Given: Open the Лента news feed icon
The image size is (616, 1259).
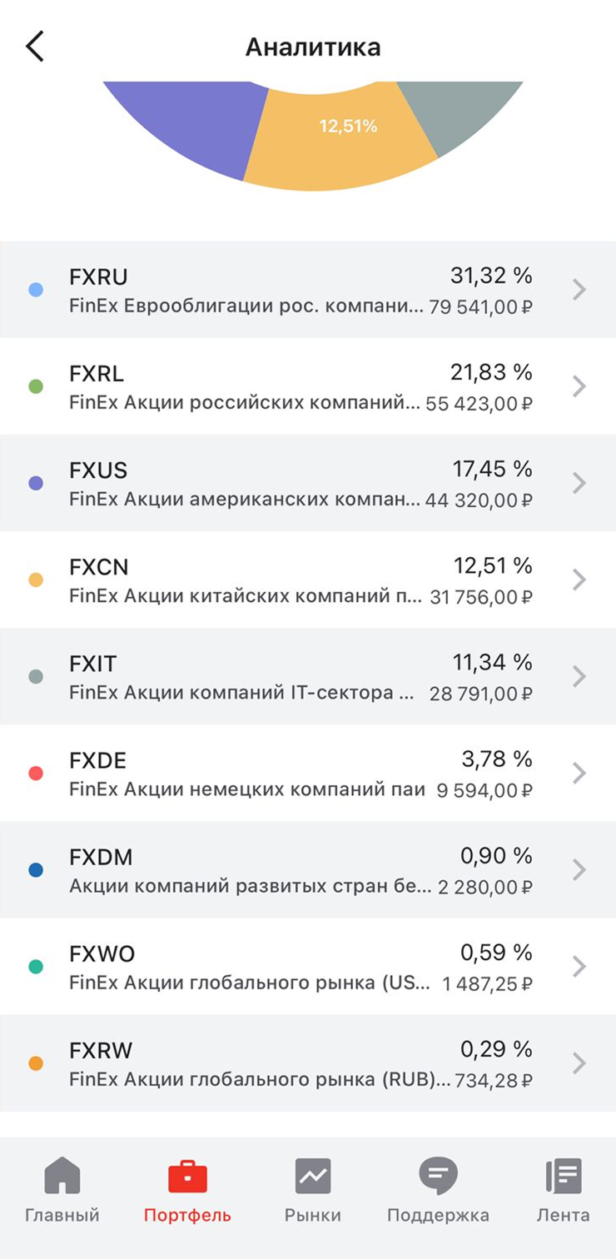Looking at the screenshot, I should click(x=564, y=1177).
